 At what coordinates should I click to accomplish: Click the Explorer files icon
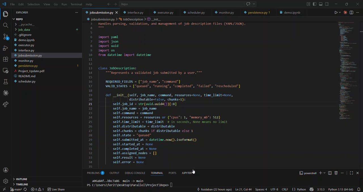[5, 14]
